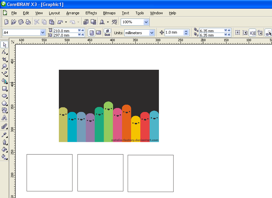This screenshot has width=272, height=198.
Task: Toggle Snap to Grid
Action: [x=237, y=33]
